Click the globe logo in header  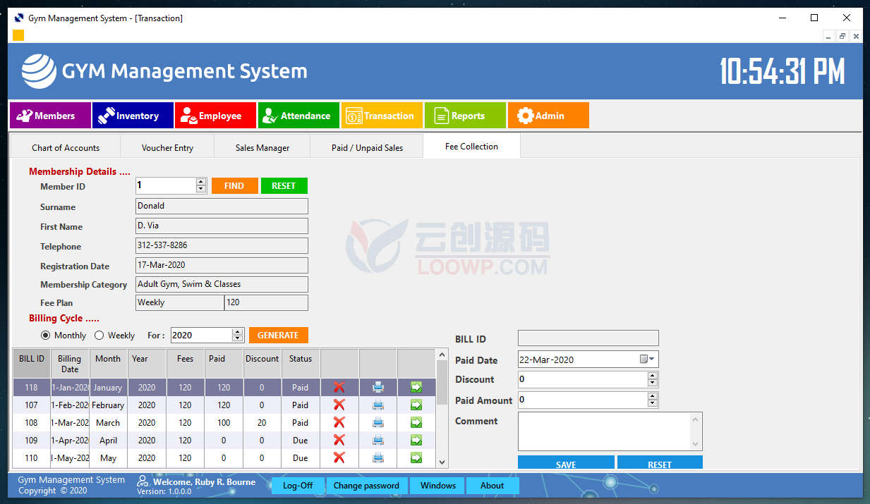(39, 71)
